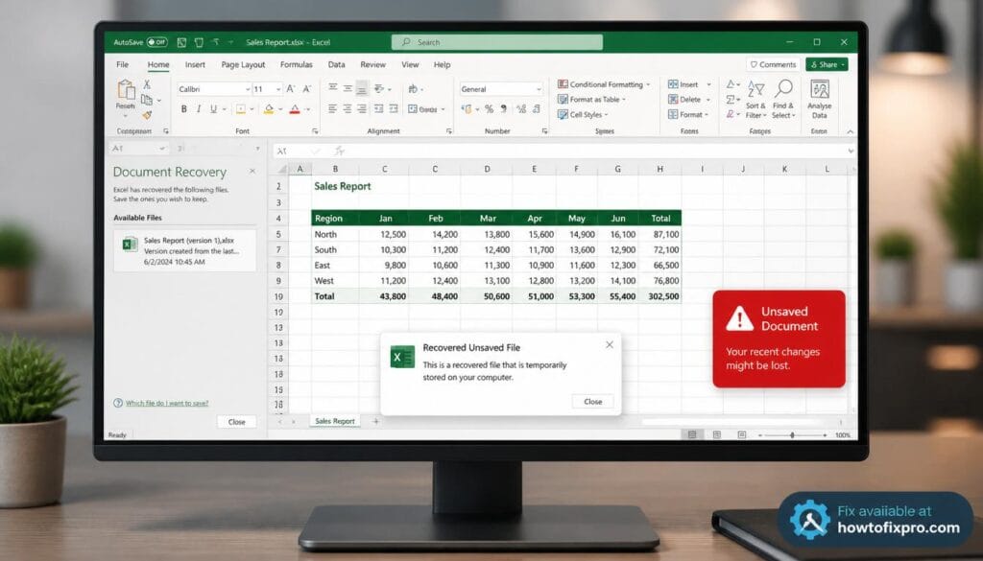Switch to the Page Layout tab
The height and width of the screenshot is (561, 983).
[243, 64]
